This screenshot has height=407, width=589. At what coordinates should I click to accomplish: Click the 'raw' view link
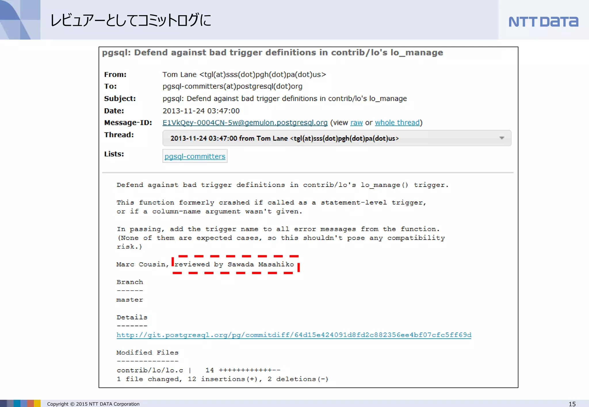click(356, 123)
